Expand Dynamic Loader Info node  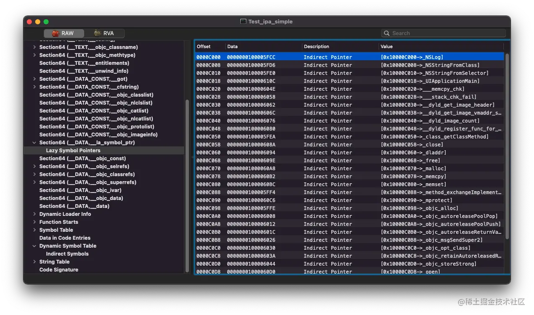point(34,214)
